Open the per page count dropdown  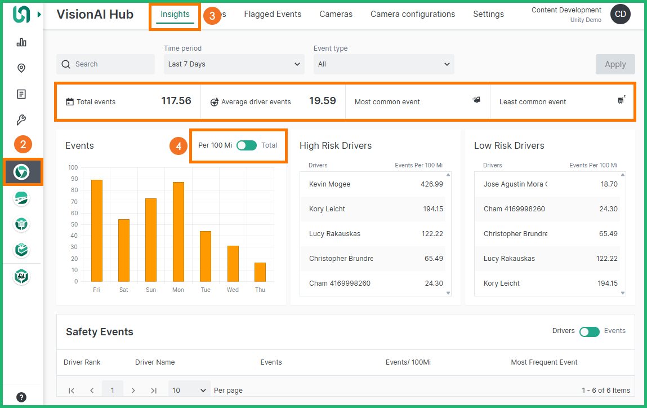click(x=189, y=389)
